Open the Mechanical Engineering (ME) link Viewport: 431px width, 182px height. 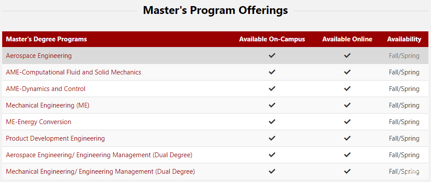click(48, 105)
